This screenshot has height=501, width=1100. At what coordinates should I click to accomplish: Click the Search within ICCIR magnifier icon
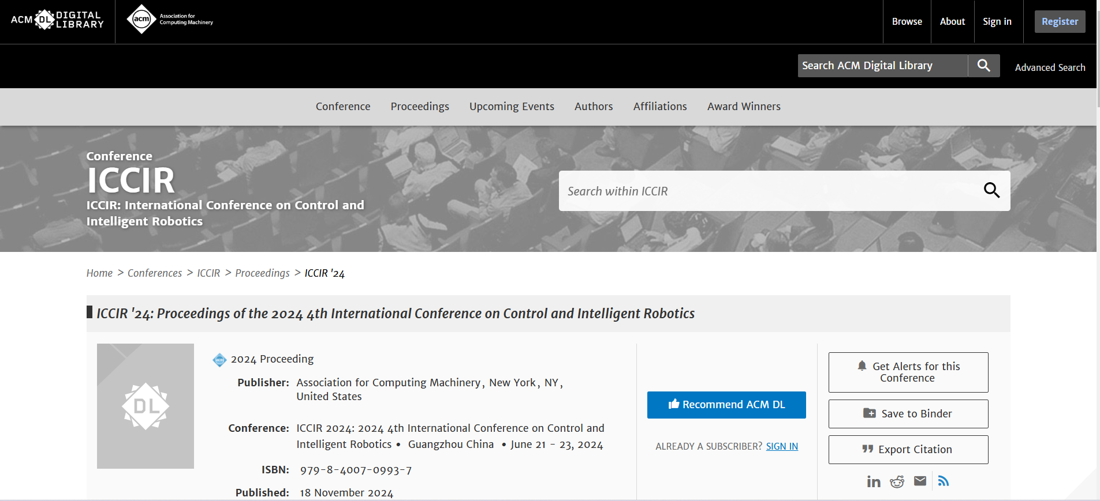[991, 190]
